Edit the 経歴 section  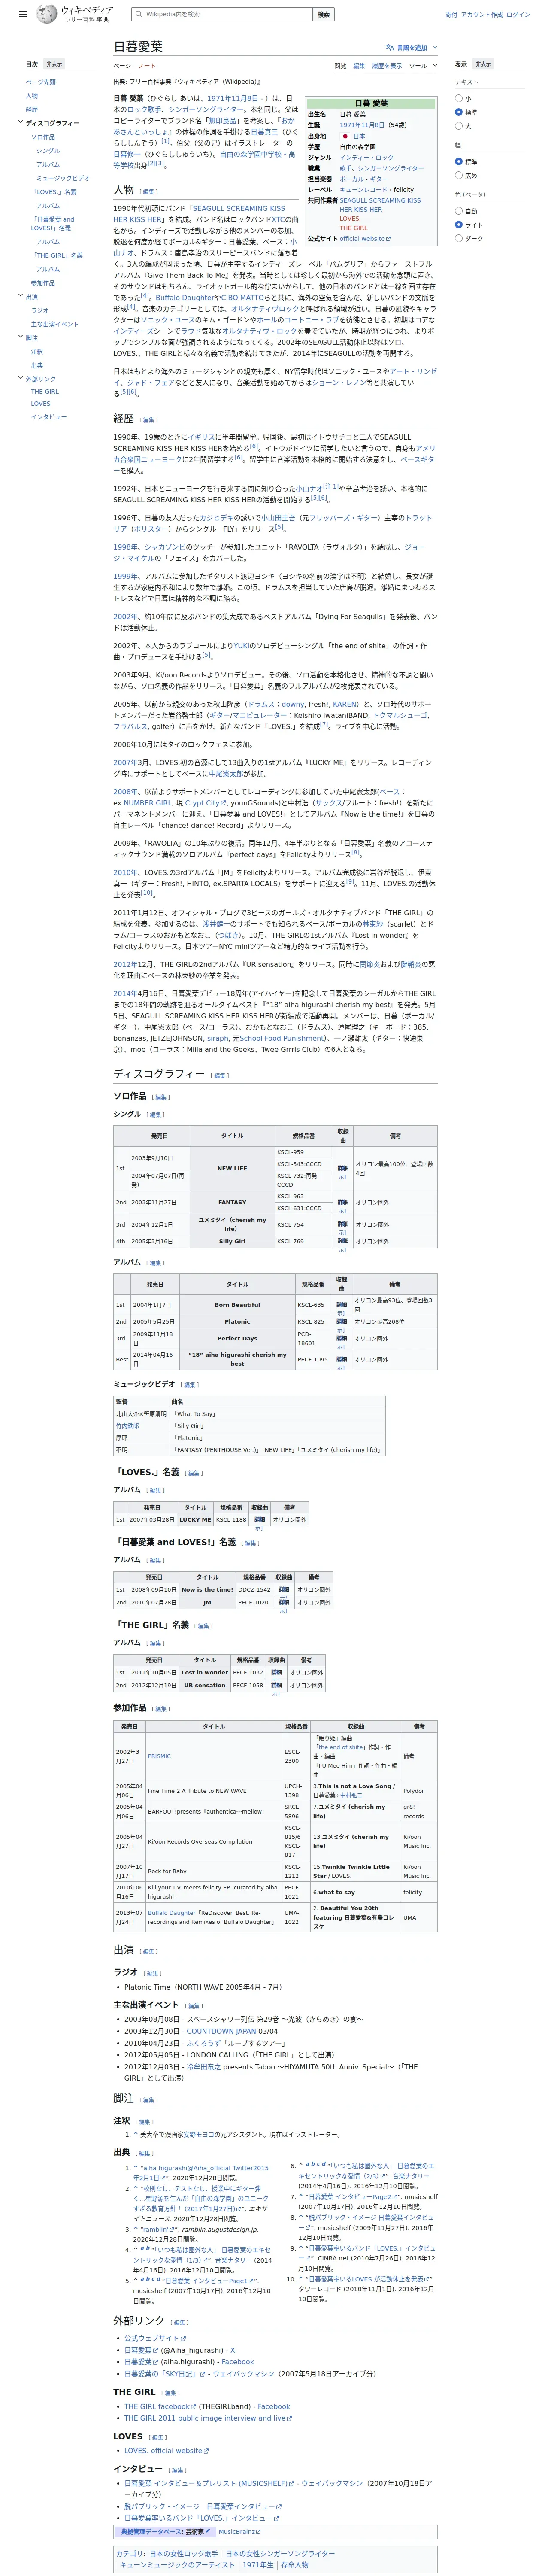pyautogui.click(x=149, y=420)
